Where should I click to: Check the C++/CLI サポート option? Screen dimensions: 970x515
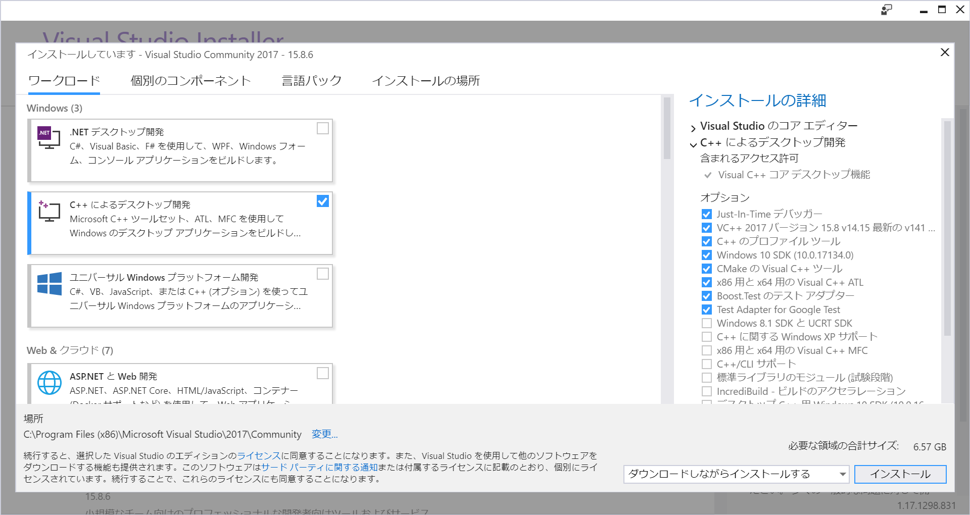[707, 364]
